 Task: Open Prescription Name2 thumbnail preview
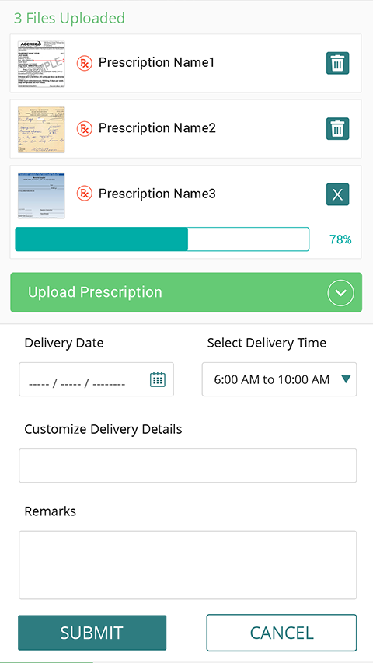41,129
